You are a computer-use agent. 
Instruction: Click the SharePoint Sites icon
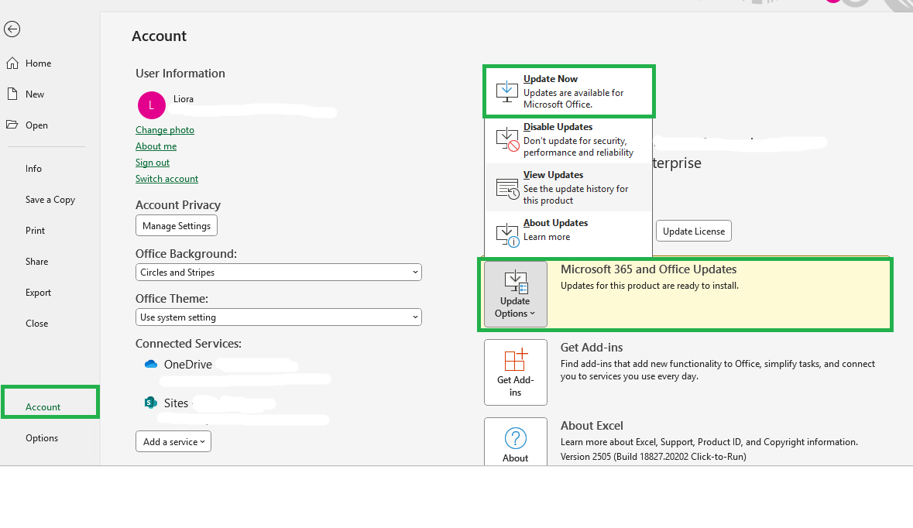click(x=151, y=403)
